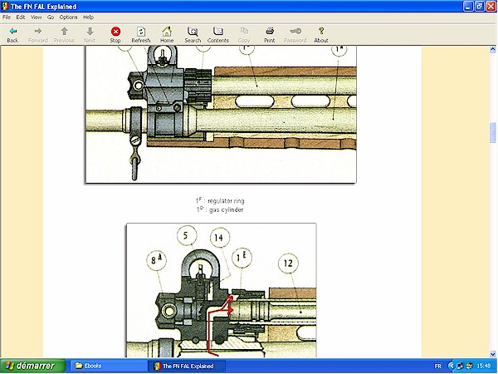Click the Previous up-arrow toolbar icon

click(64, 35)
